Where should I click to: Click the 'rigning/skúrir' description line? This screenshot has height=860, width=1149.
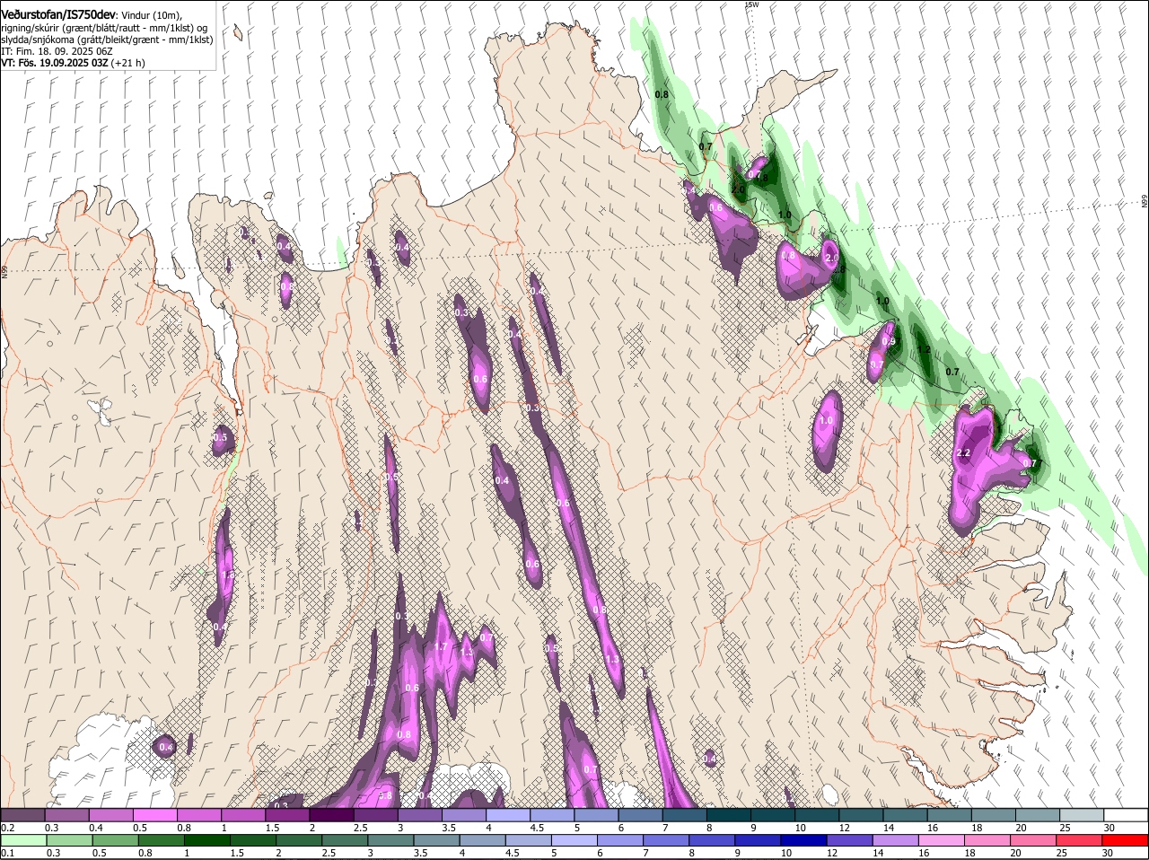104,28
